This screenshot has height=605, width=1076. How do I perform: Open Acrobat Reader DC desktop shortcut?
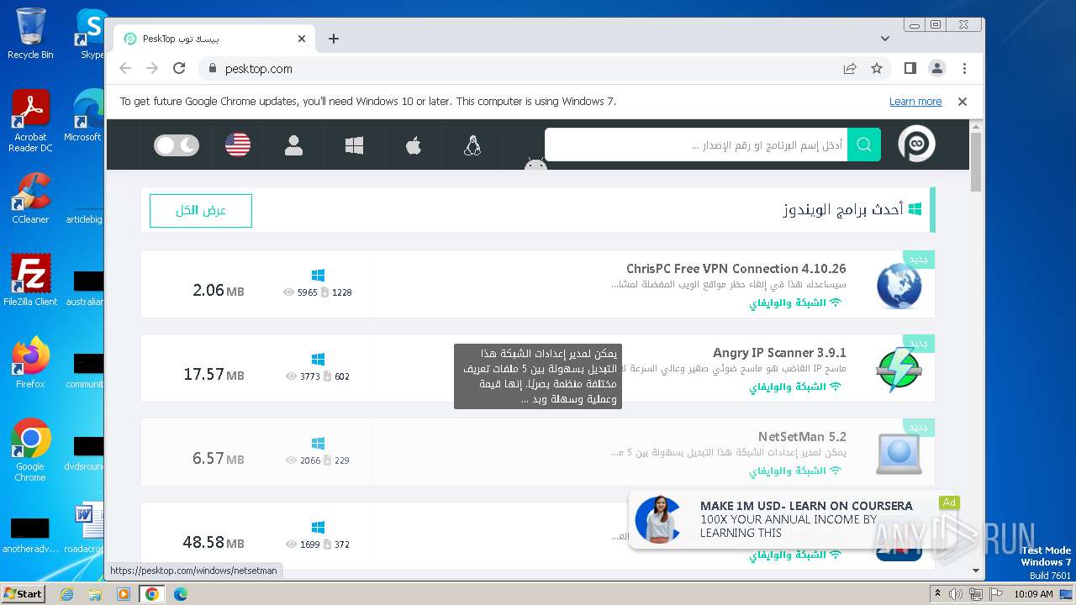coord(30,121)
